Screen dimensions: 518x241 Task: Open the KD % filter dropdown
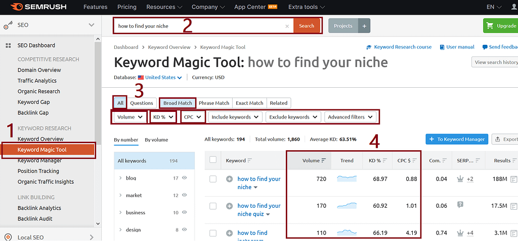[163, 117]
